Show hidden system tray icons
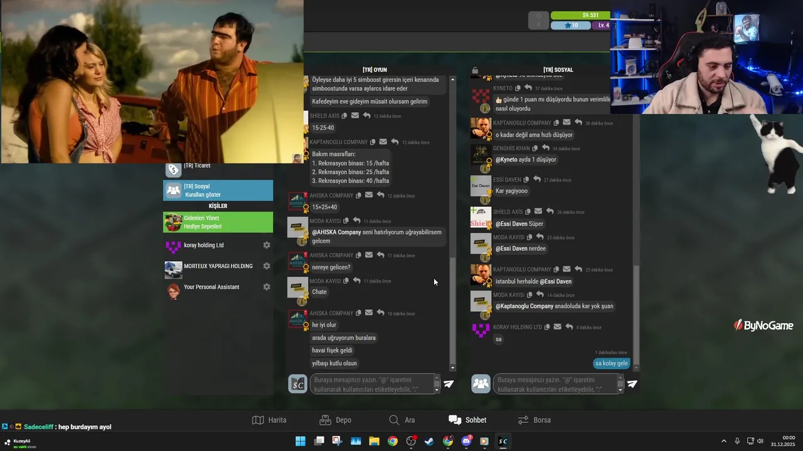 pos(724,441)
